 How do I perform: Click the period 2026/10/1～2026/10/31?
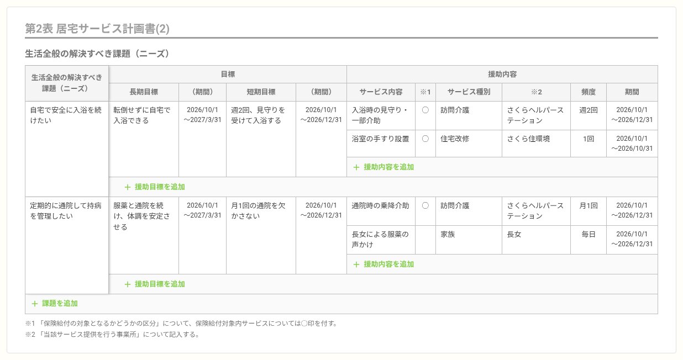click(x=632, y=144)
